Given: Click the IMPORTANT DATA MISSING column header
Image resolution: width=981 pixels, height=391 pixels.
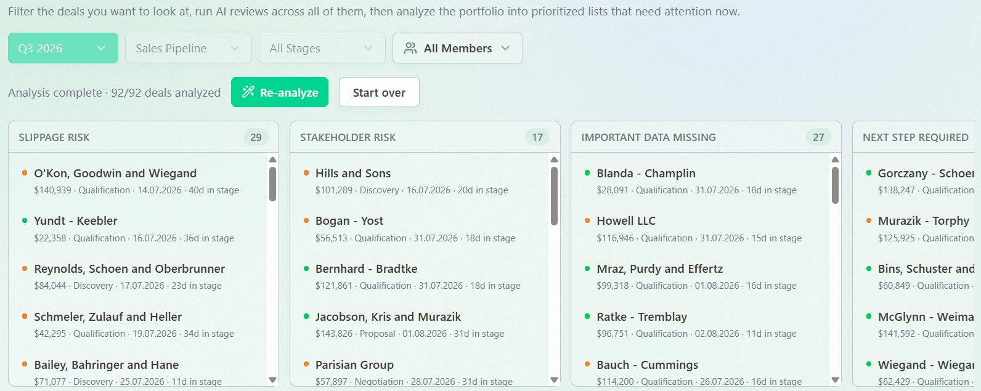Looking at the screenshot, I should pyautogui.click(x=648, y=137).
